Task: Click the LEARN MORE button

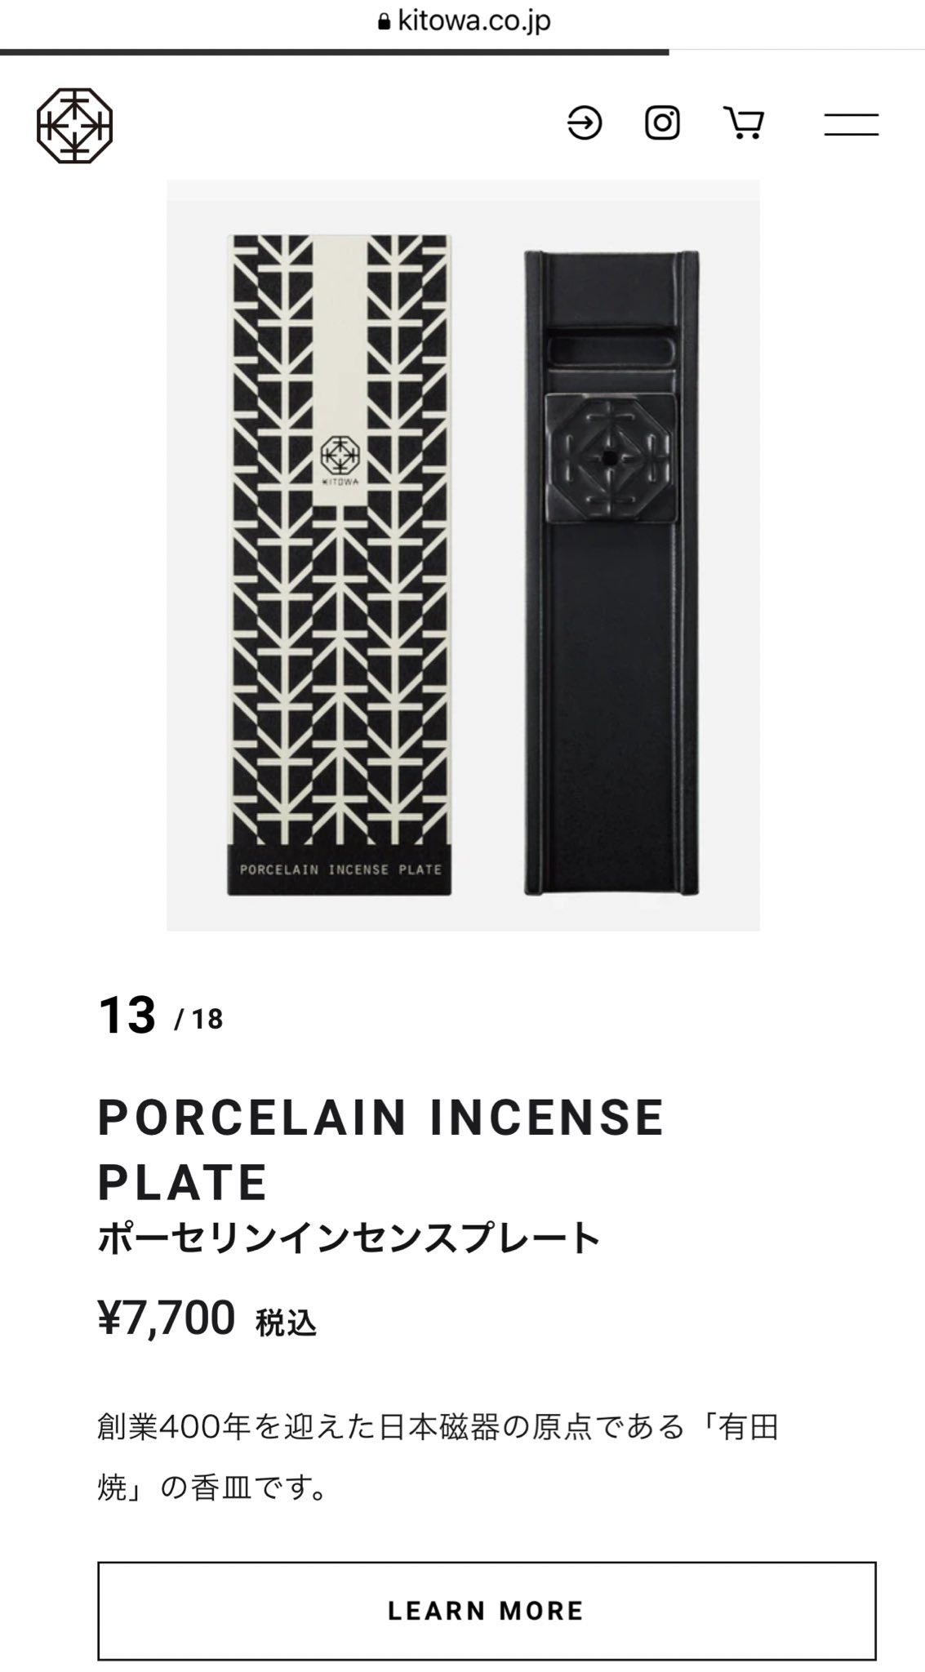Action: click(487, 1611)
